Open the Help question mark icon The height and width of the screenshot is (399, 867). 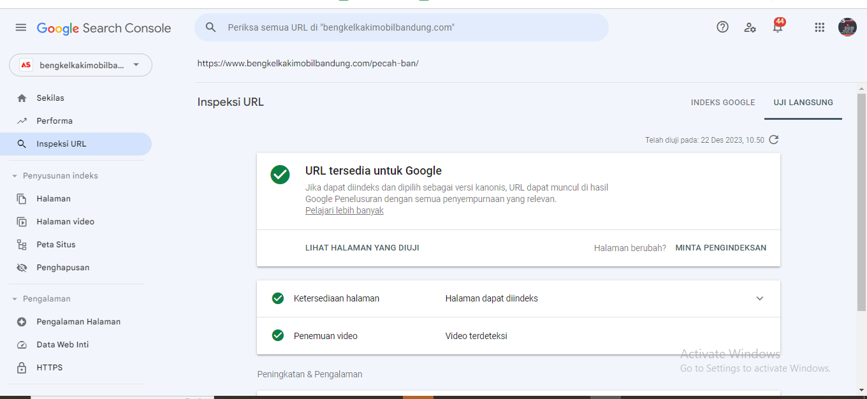click(x=722, y=27)
